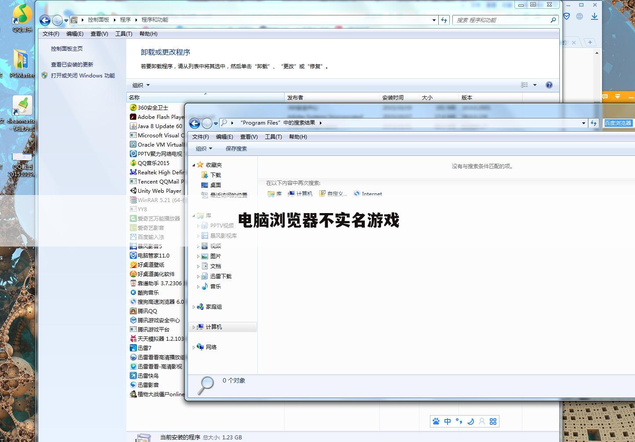The width and height of the screenshot is (635, 442).
Task: Click 查看已安装的更新 link
Action: (72, 64)
